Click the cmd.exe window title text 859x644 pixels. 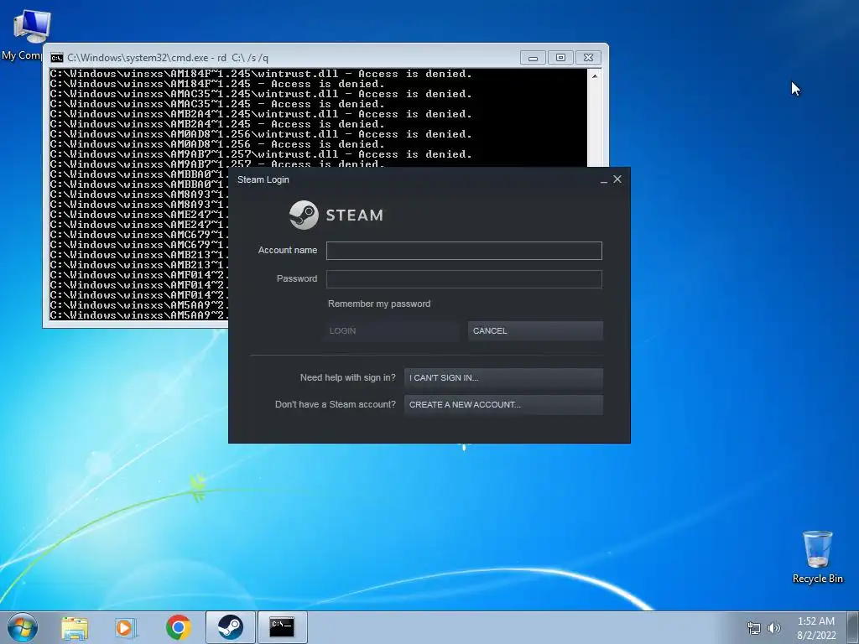(168, 58)
